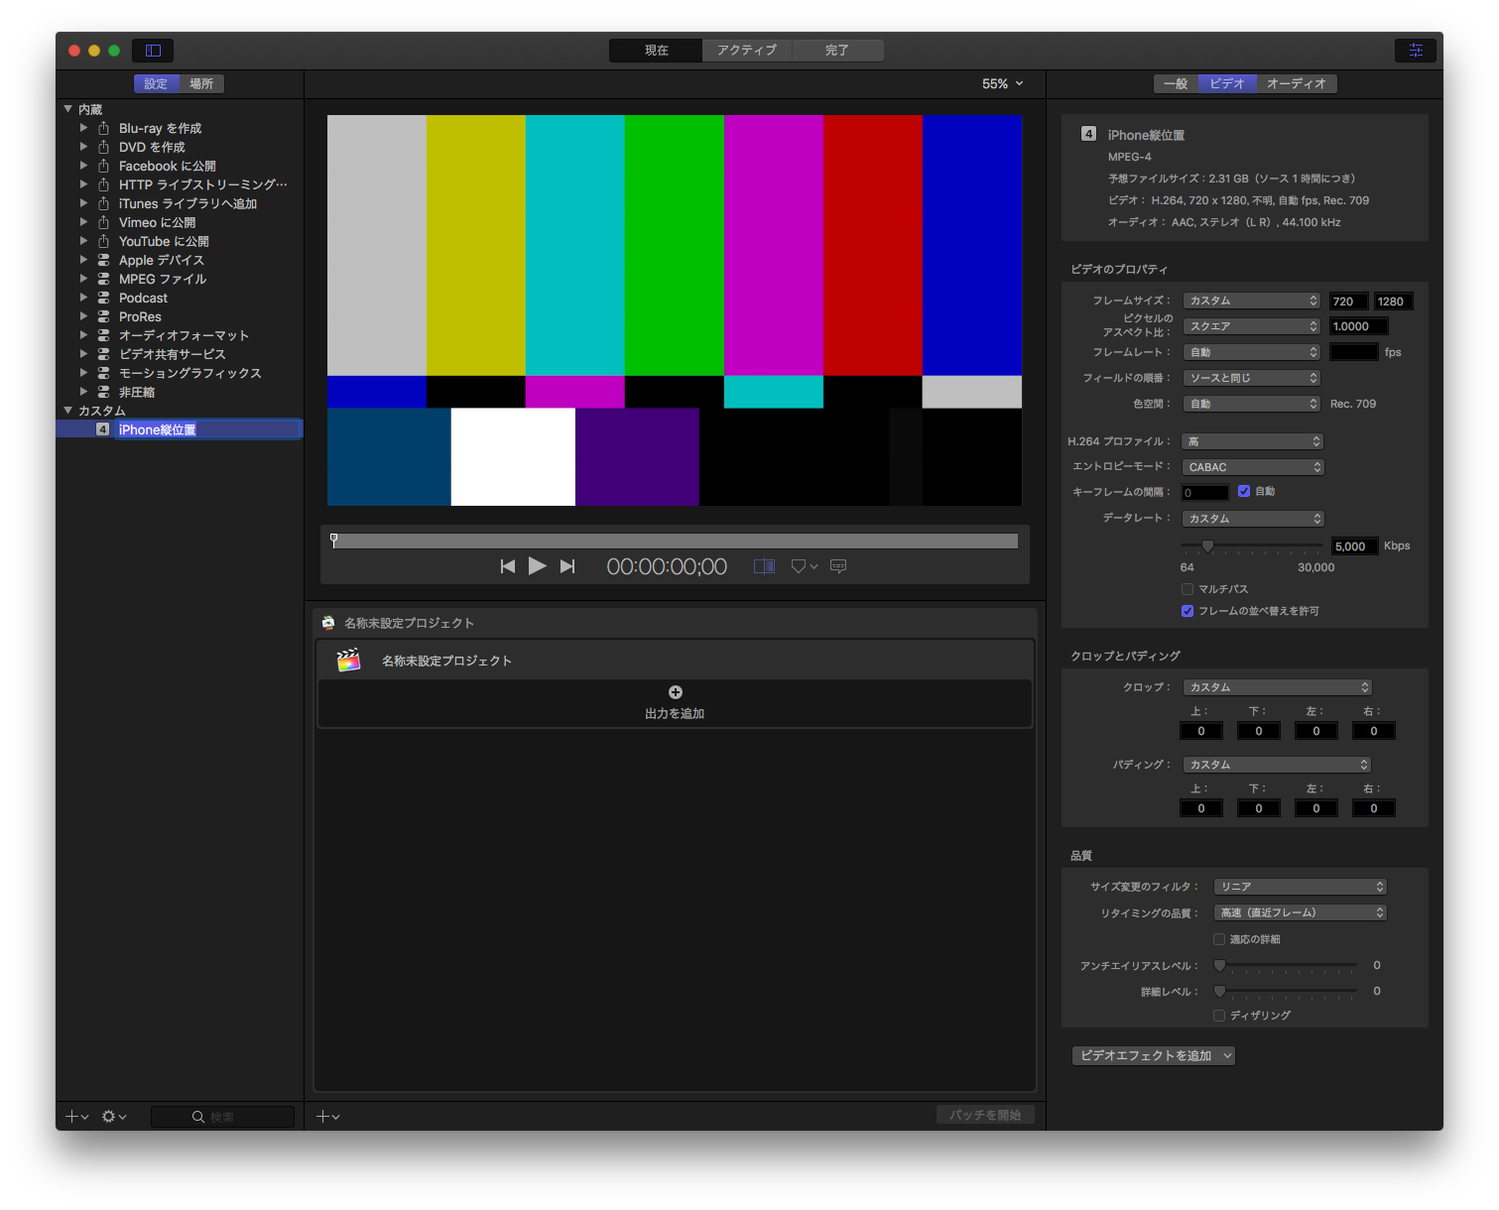
Task: Click the group icon beside Podcast
Action: pos(103,298)
